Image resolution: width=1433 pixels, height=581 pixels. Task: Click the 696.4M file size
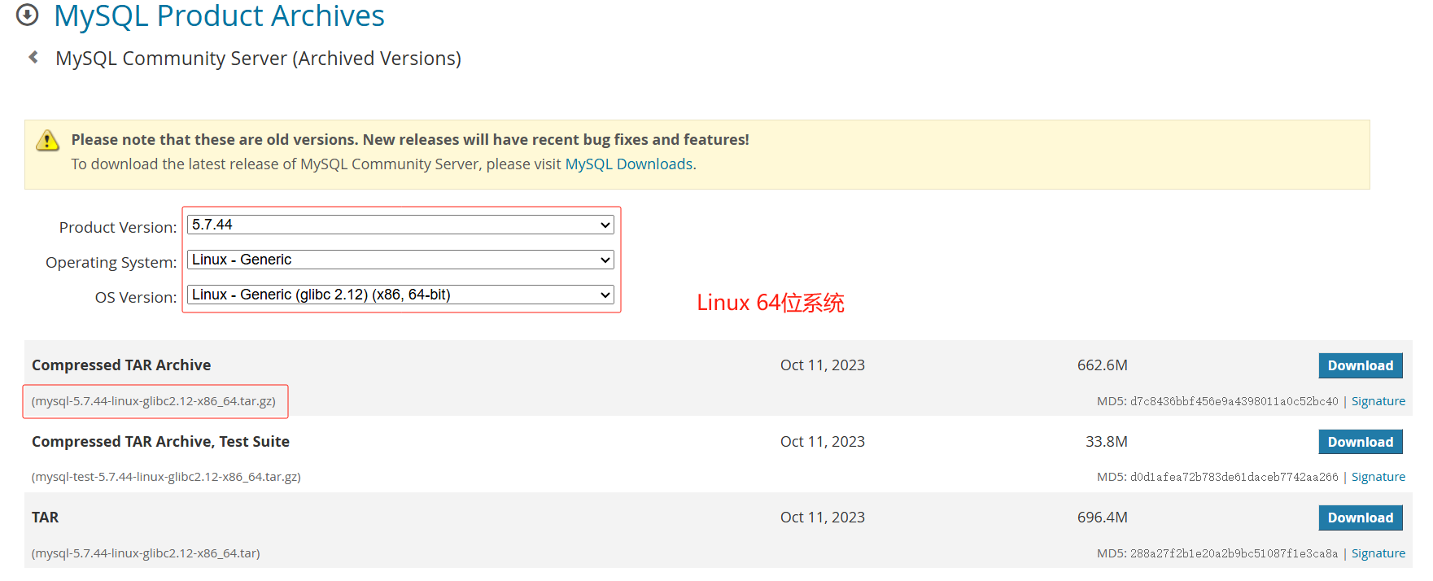click(1102, 518)
